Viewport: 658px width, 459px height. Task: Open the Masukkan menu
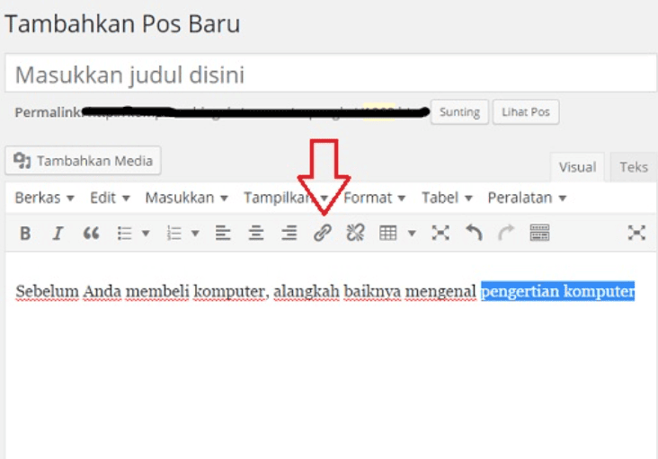tap(186, 198)
